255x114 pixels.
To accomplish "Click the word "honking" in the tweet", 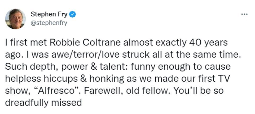I will click(x=107, y=79).
